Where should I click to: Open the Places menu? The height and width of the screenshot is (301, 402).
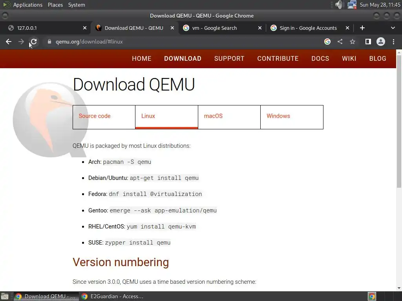[x=55, y=5]
